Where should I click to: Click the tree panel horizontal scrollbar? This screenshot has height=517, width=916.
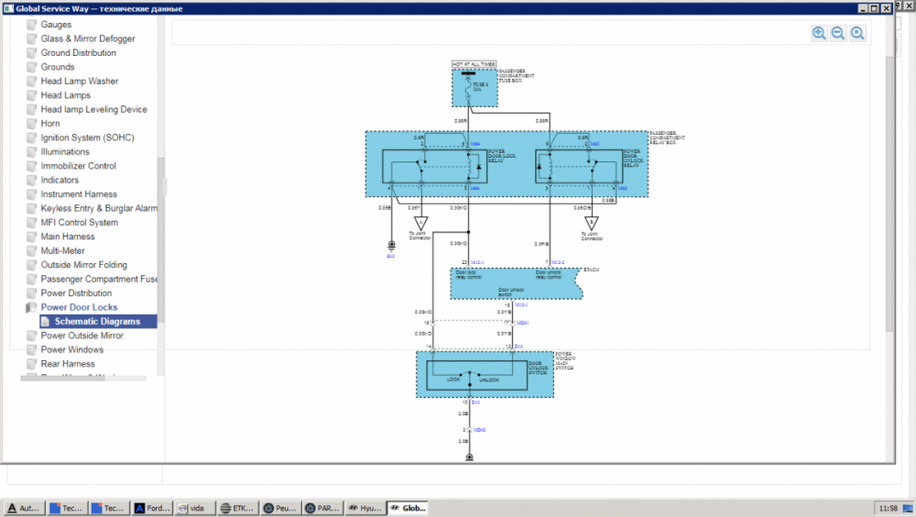(x=83, y=379)
